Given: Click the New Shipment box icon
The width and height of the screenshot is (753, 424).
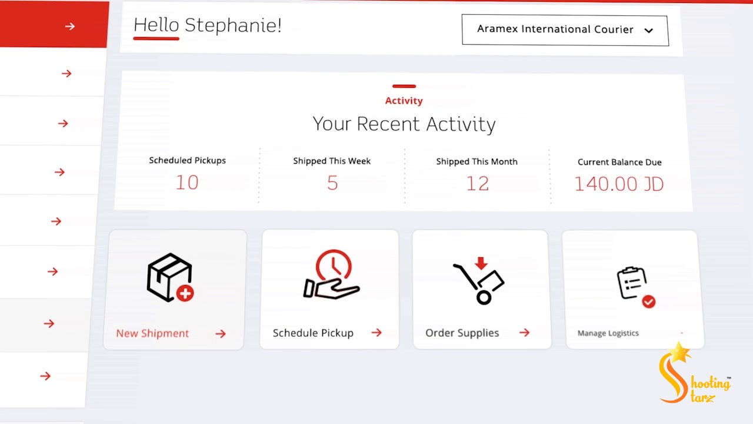Looking at the screenshot, I should pyautogui.click(x=170, y=277).
